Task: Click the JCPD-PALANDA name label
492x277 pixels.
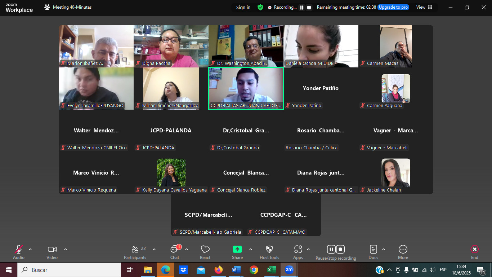Action: (158, 148)
